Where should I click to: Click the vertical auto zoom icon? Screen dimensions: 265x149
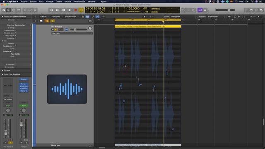coord(235,17)
